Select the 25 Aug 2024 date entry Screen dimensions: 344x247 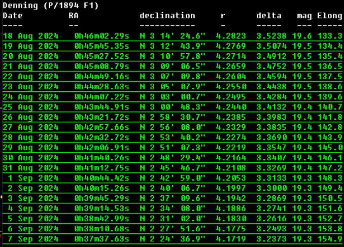[30, 107]
